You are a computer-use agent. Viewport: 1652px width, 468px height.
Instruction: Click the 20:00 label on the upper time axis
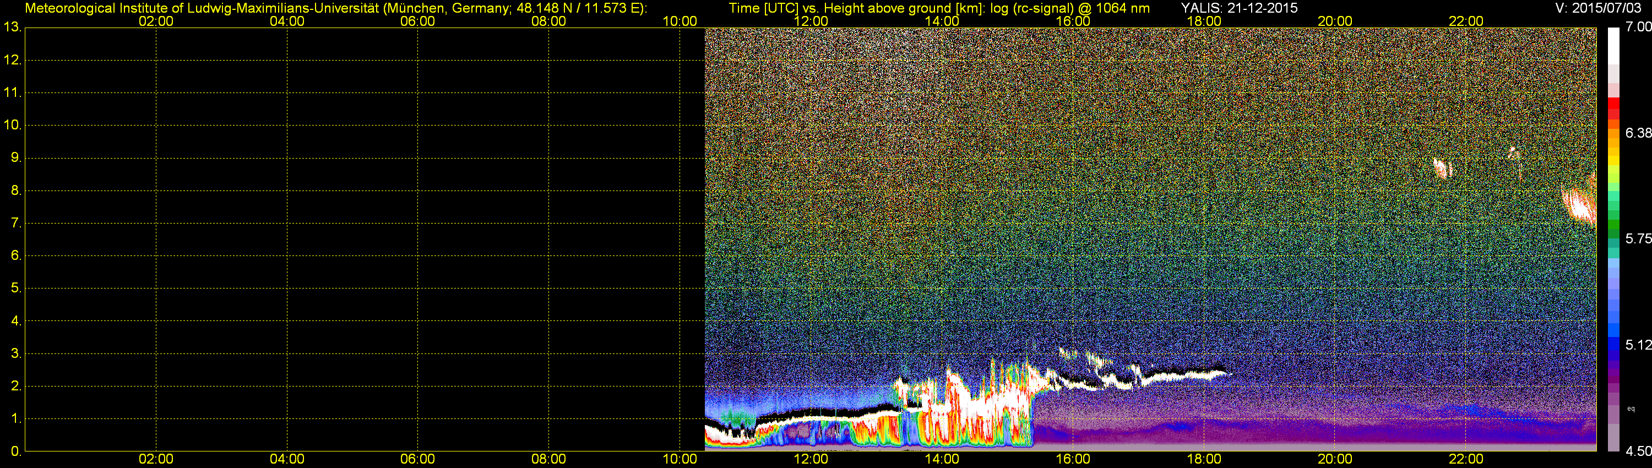1335,21
